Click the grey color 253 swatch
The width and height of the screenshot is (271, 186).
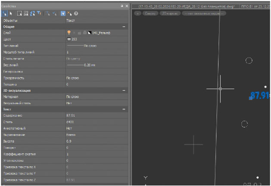[x=69, y=39]
